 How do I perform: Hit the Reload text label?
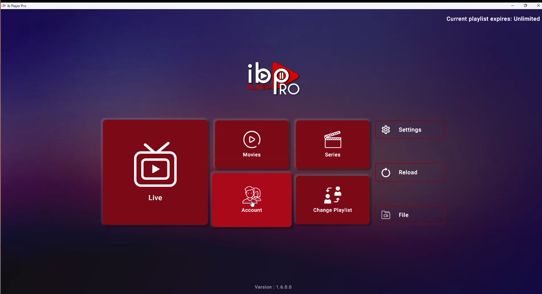click(x=408, y=172)
